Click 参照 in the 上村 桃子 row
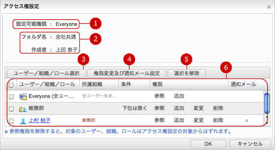275x150 pixels. [159, 121]
